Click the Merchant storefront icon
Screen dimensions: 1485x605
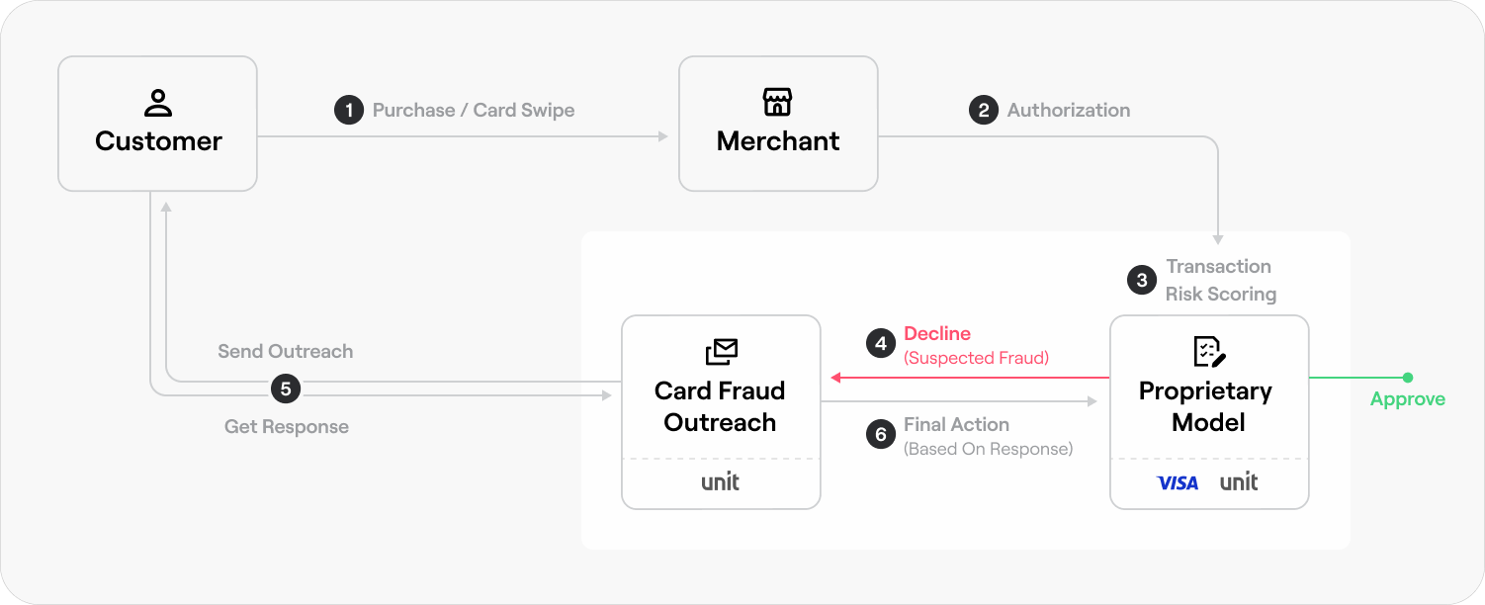[x=777, y=103]
